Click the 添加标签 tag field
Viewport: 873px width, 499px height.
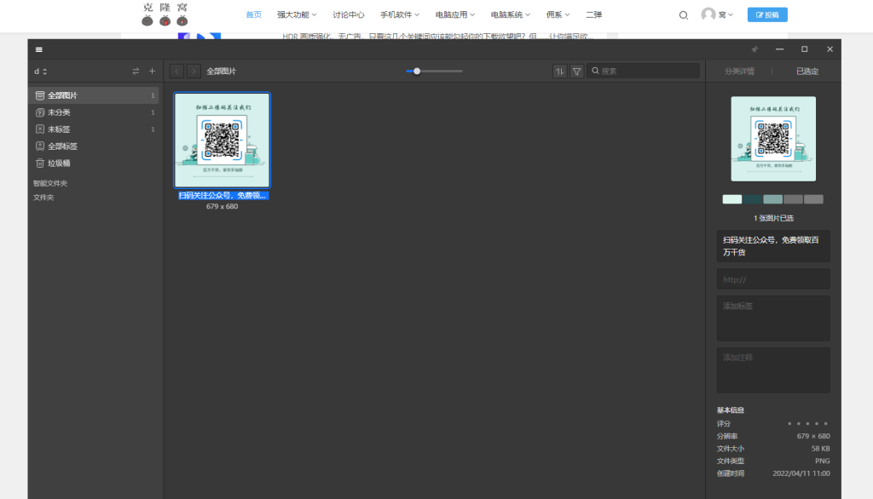[773, 318]
